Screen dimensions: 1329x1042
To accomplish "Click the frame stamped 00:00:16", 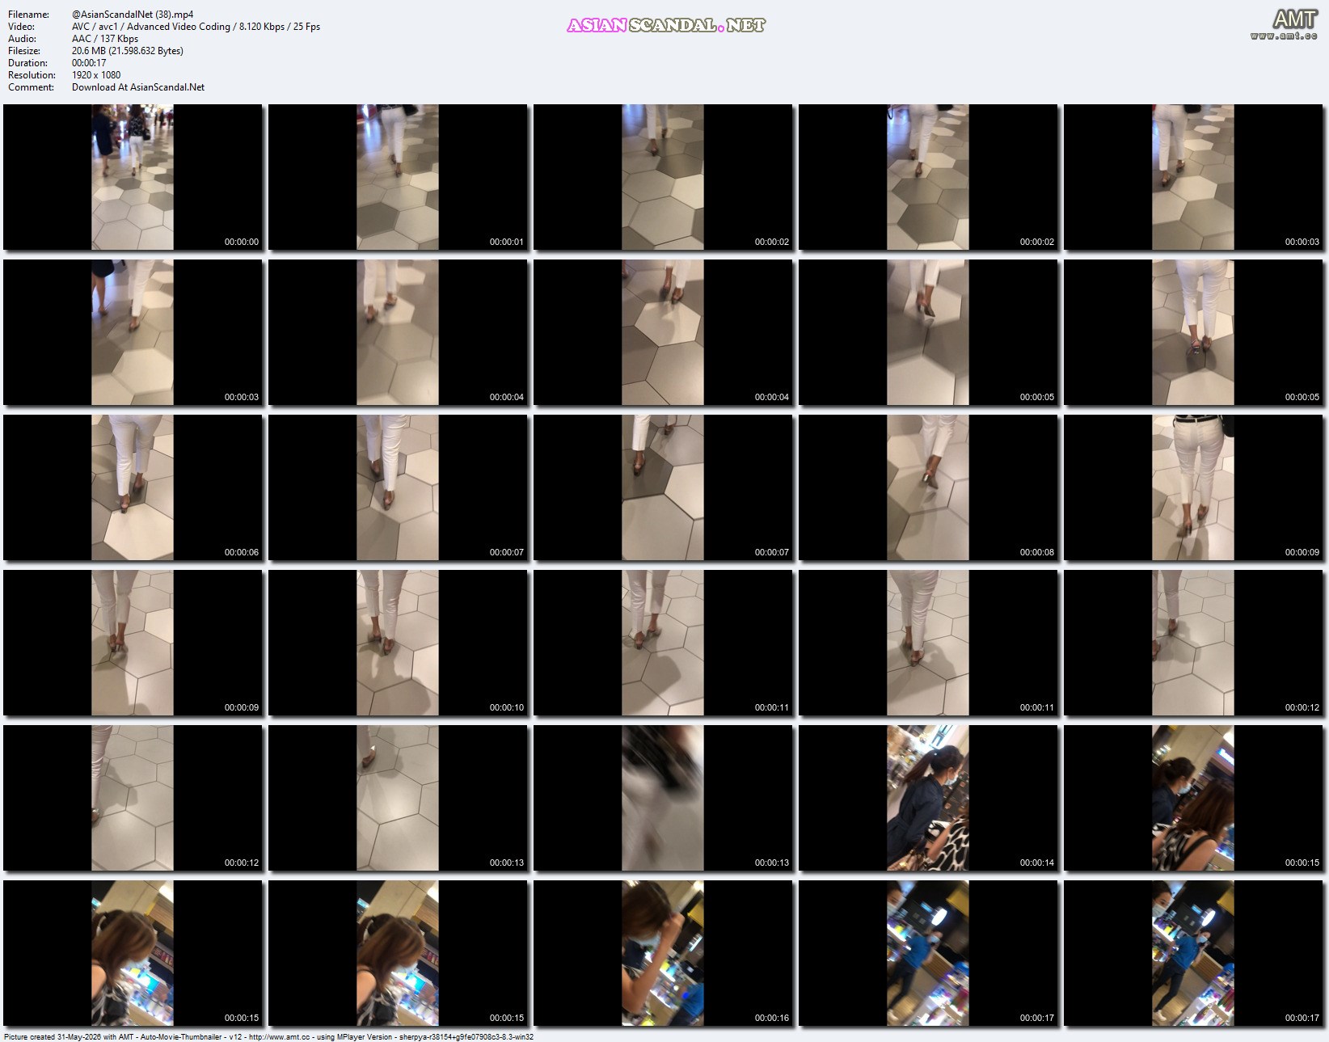I will 663,953.
